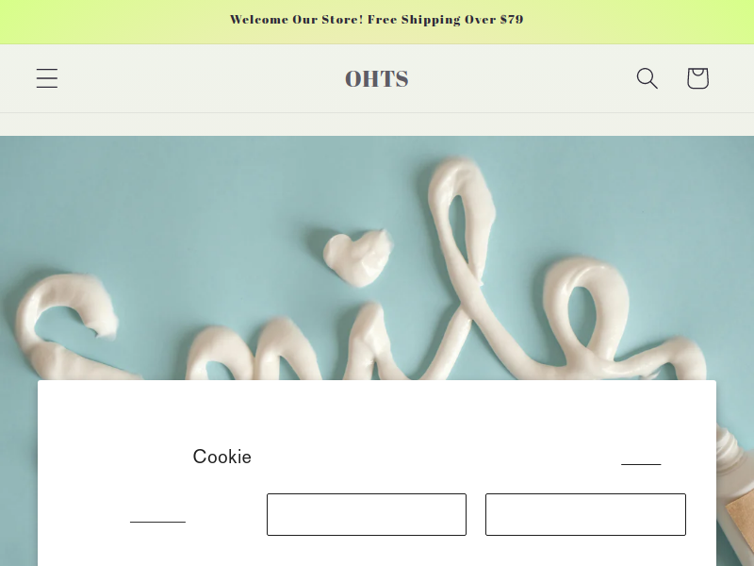Open the hamburger navigation menu
The image size is (754, 566).
click(47, 78)
